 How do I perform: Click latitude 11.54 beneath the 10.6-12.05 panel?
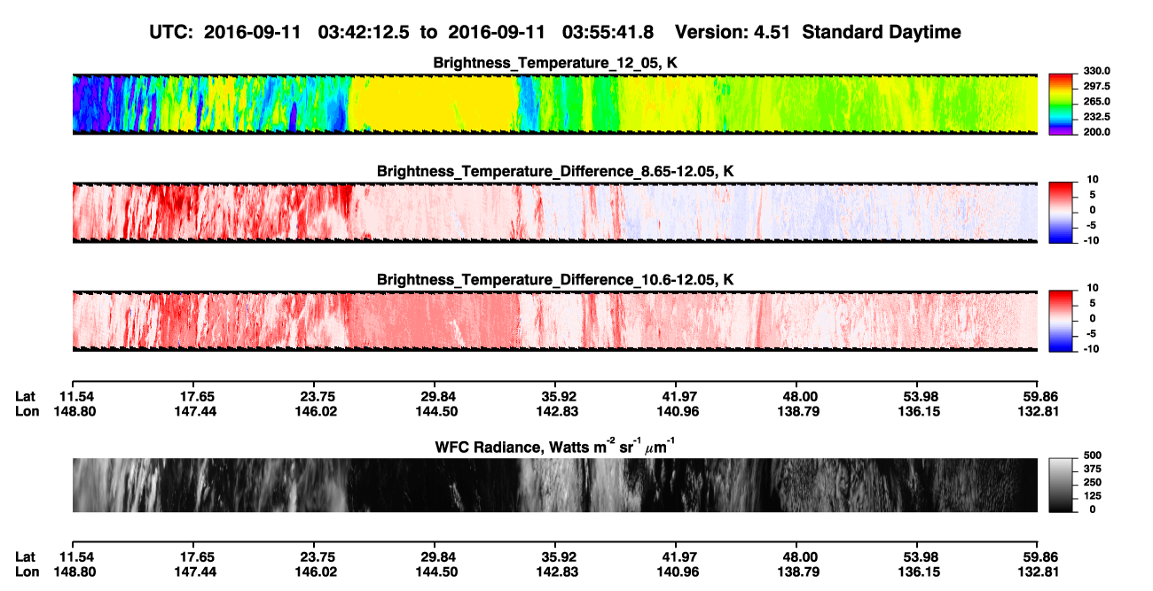coord(75,396)
